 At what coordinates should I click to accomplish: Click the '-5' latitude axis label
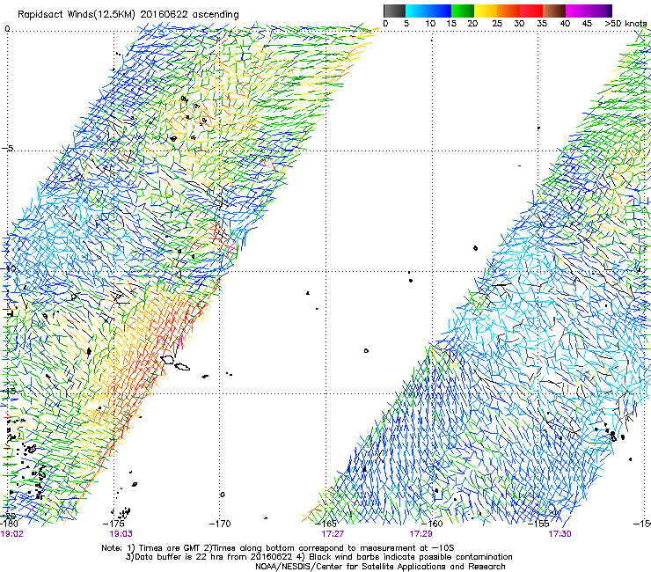click(8, 149)
